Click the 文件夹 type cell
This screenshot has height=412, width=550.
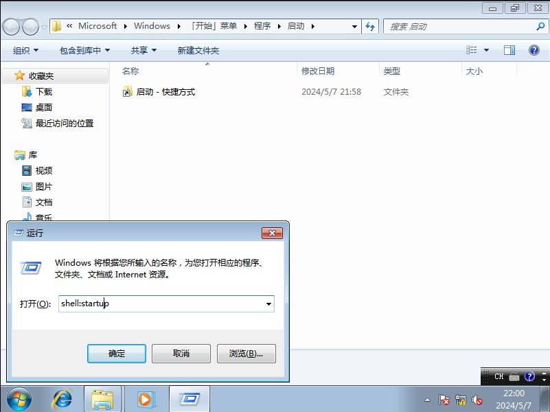point(396,92)
